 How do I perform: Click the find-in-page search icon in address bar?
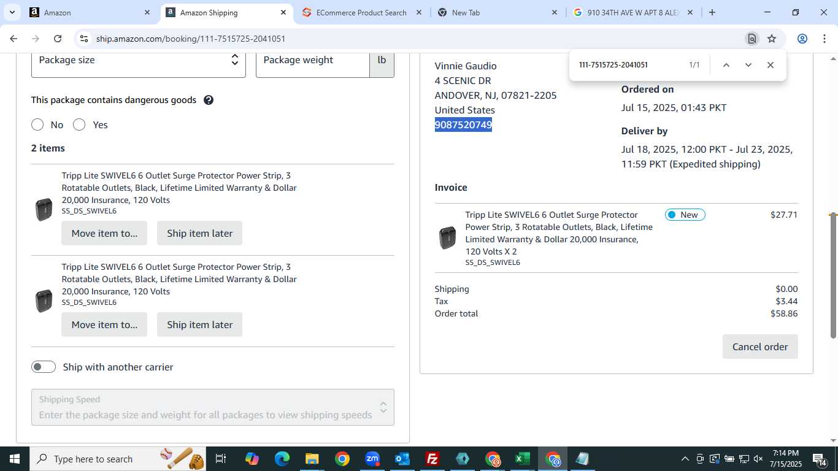point(752,39)
